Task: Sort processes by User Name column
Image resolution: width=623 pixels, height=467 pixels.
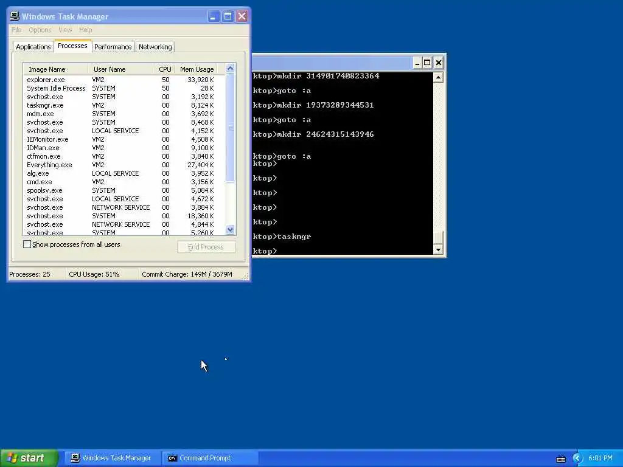Action: pyautogui.click(x=120, y=69)
